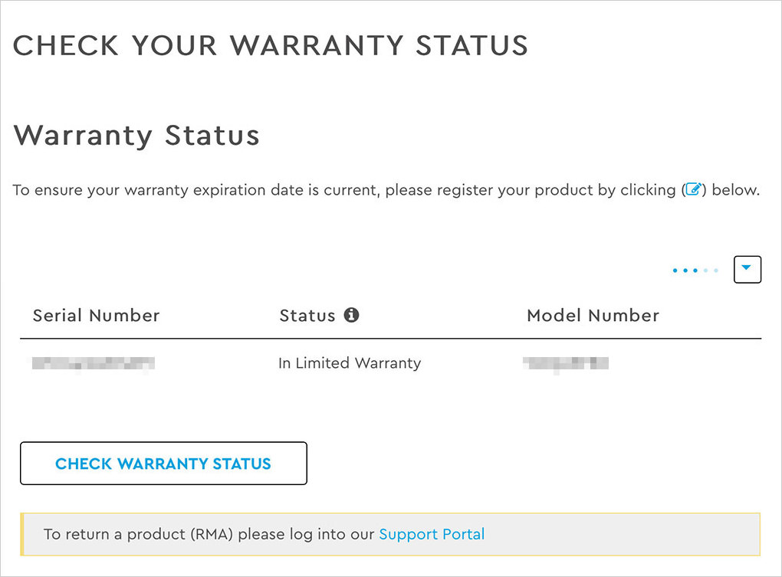Click the blurred model number value

click(566, 363)
